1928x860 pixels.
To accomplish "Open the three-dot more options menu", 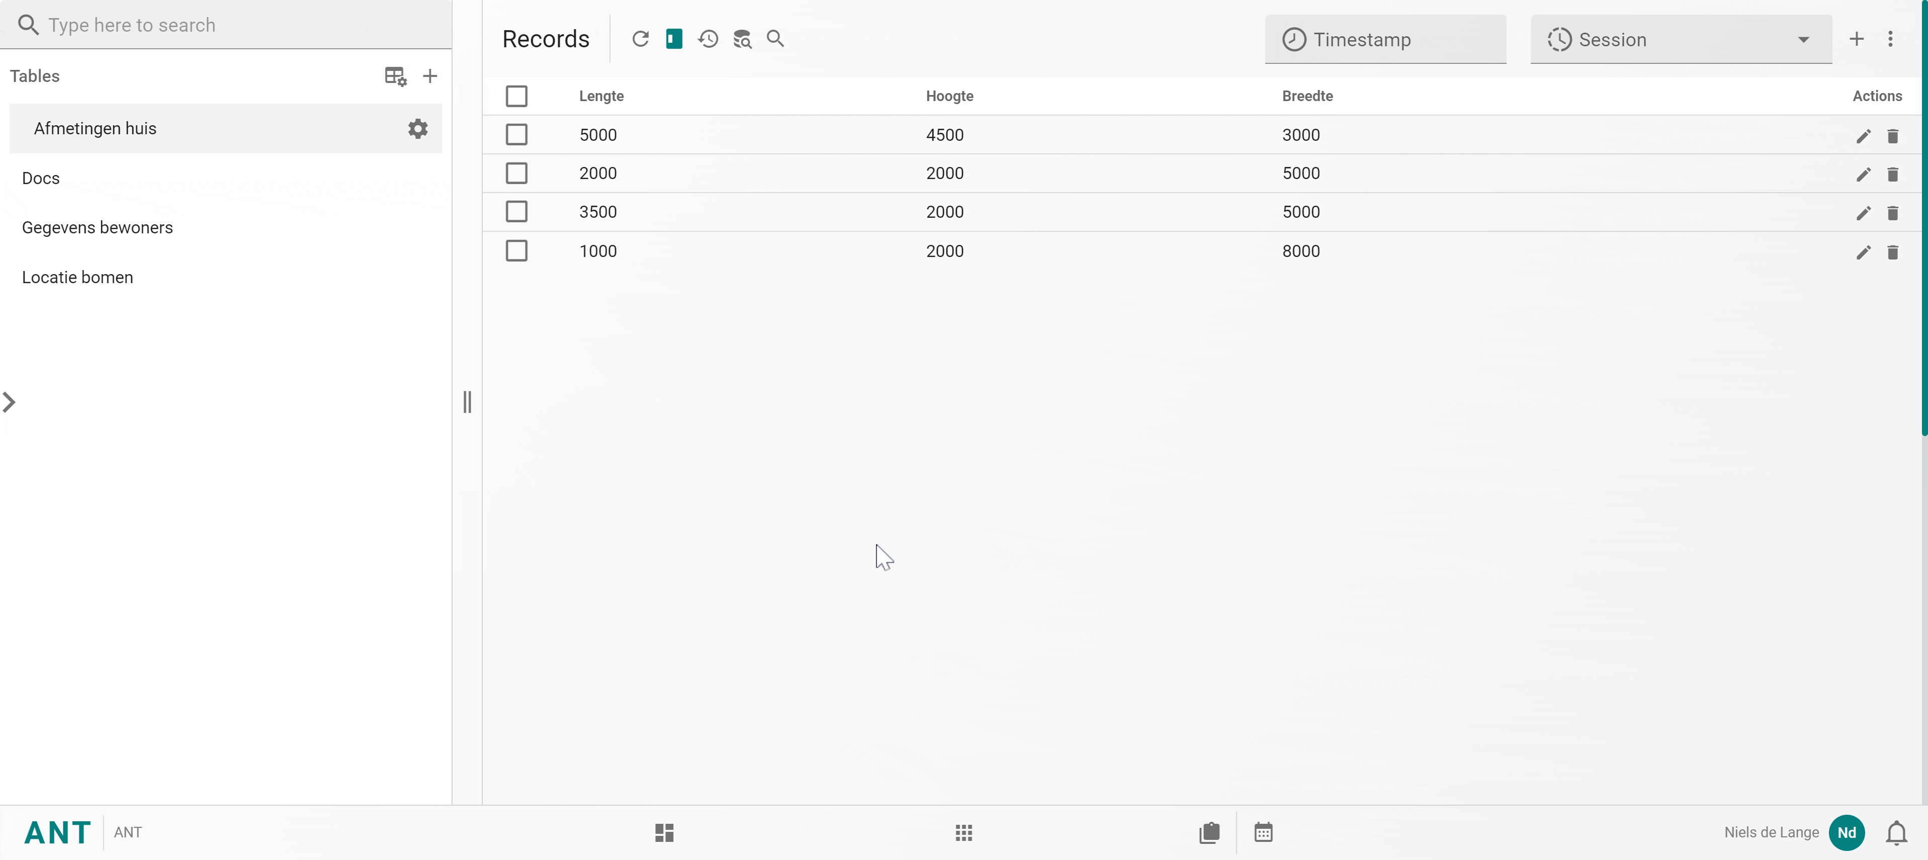I will pyautogui.click(x=1890, y=39).
